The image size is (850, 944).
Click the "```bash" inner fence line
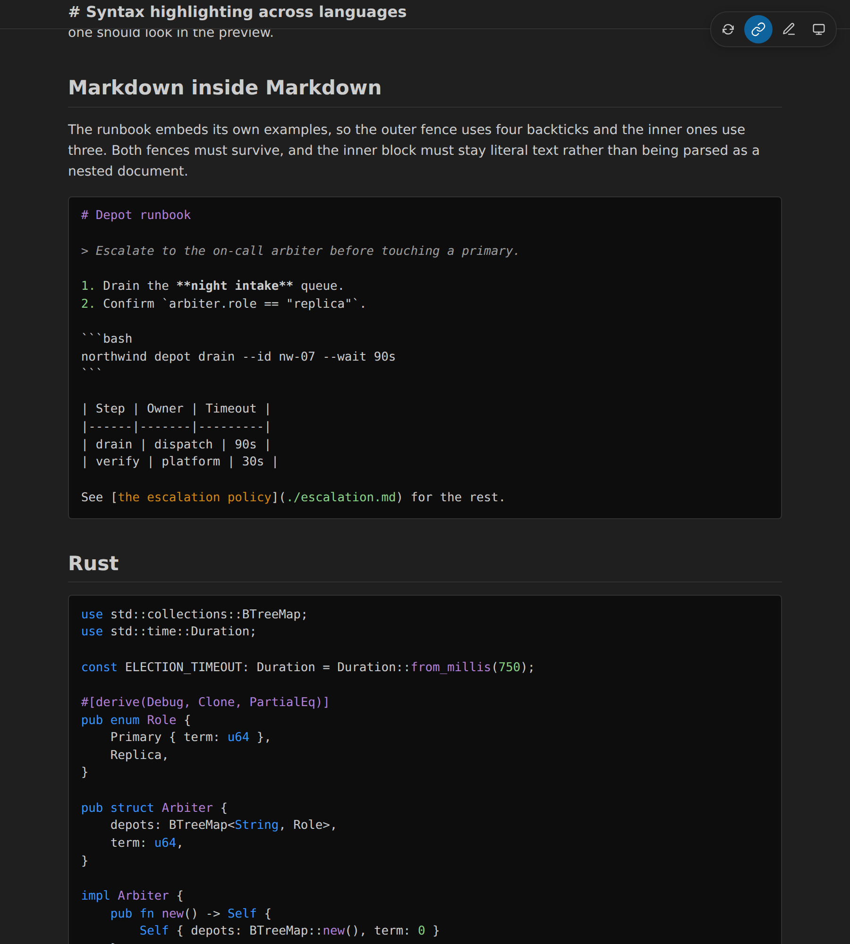tap(107, 338)
